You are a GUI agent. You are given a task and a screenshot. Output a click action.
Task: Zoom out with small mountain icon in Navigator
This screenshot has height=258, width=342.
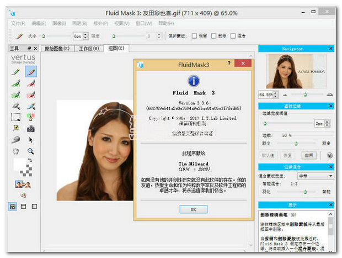click(285, 95)
